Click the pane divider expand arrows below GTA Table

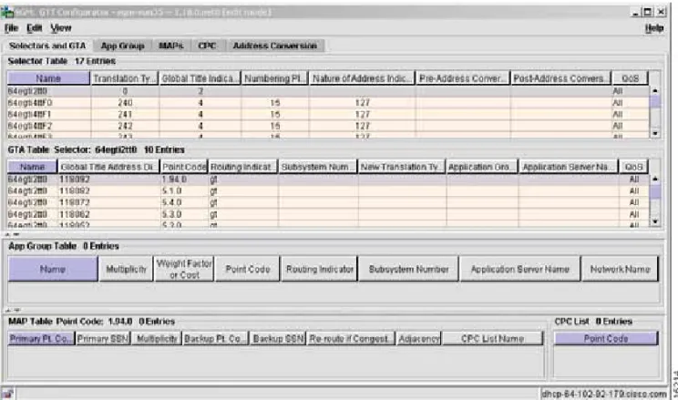coord(12,234)
